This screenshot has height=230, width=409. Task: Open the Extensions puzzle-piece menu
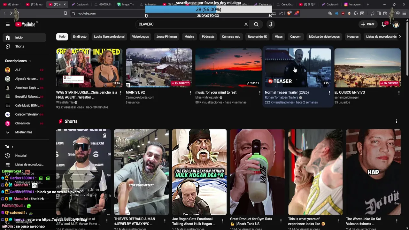356,13
